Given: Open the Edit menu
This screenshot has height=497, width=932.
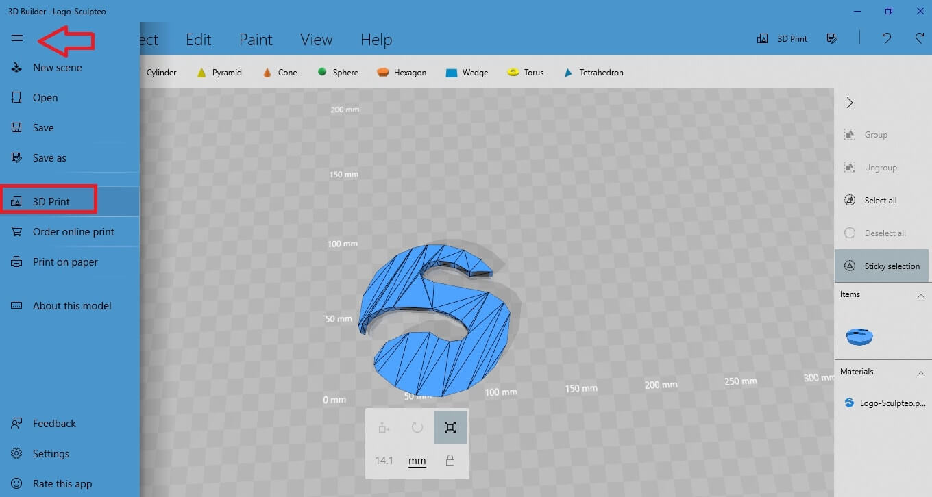Looking at the screenshot, I should (199, 40).
